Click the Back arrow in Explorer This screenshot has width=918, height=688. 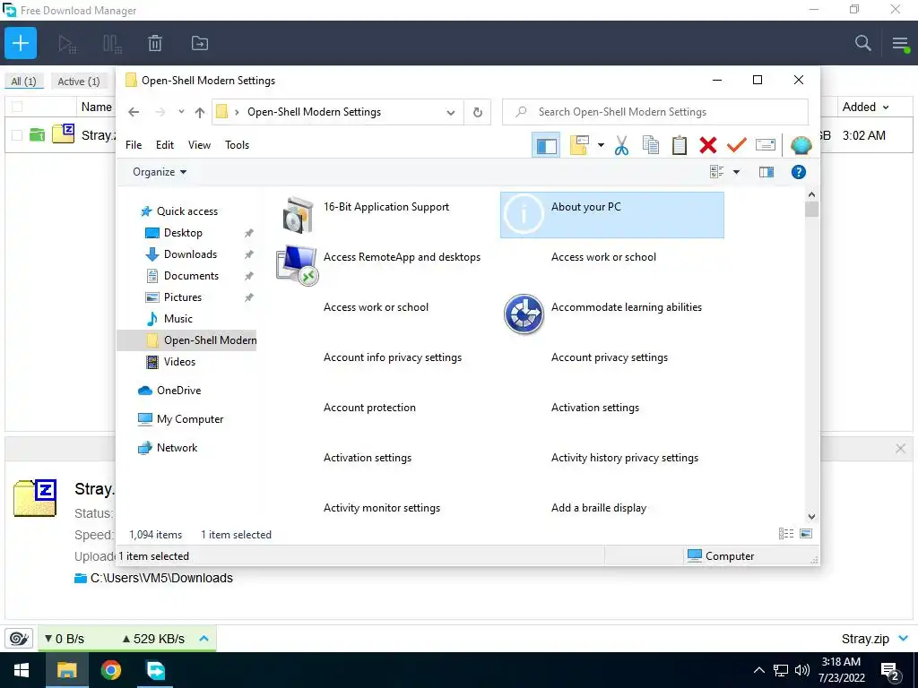[134, 112]
